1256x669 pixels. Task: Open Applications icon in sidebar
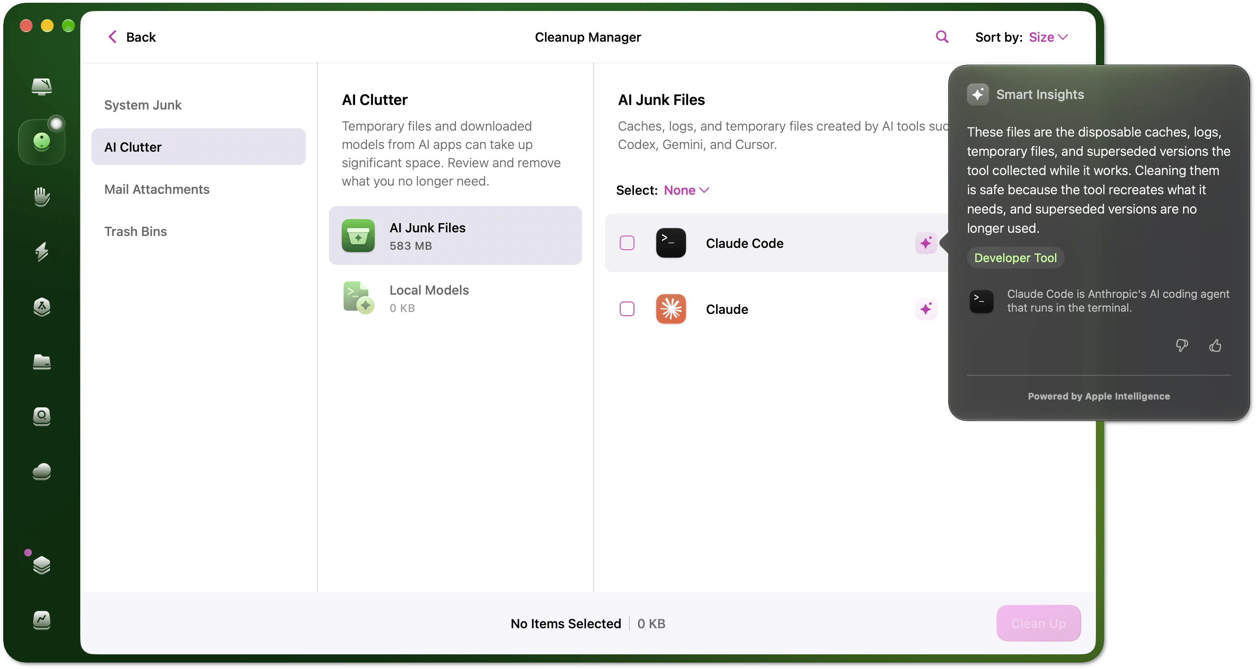41,307
